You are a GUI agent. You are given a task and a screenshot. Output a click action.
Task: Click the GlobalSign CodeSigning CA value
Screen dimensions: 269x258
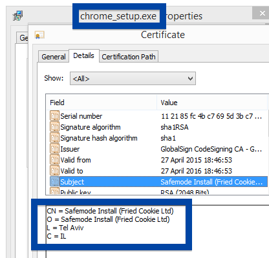click(x=211, y=149)
